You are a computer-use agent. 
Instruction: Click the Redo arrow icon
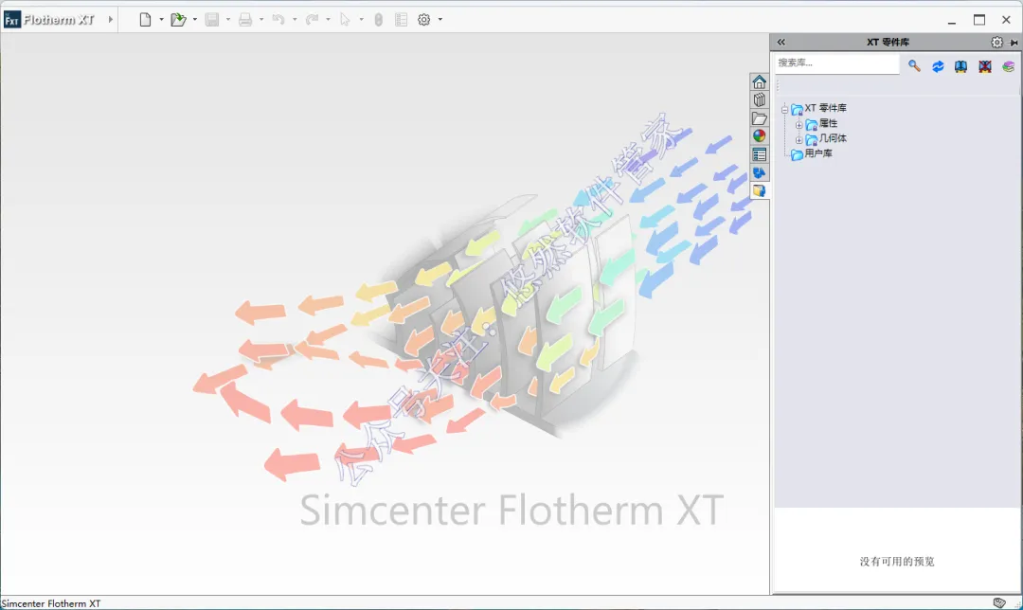click(312, 20)
